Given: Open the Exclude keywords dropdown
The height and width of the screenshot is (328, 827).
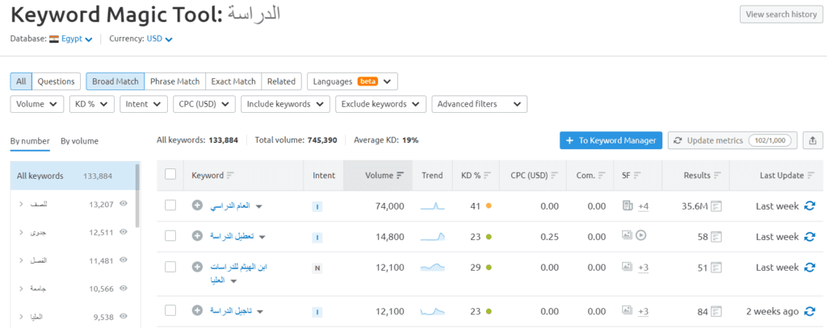Looking at the screenshot, I should tap(381, 104).
